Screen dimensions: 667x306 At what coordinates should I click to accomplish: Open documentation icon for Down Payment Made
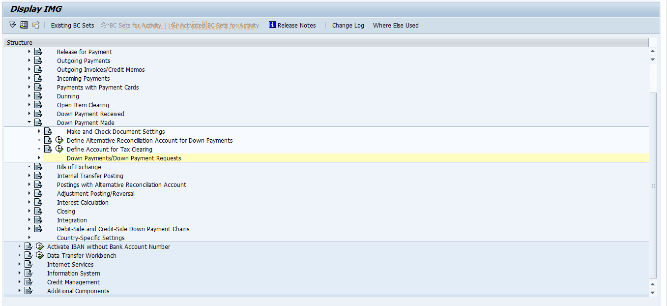[38, 122]
